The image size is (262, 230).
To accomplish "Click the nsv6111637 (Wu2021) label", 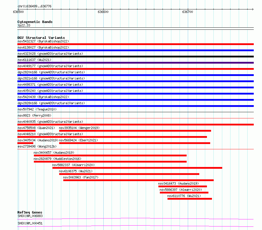I will pyautogui.click(x=34, y=60).
